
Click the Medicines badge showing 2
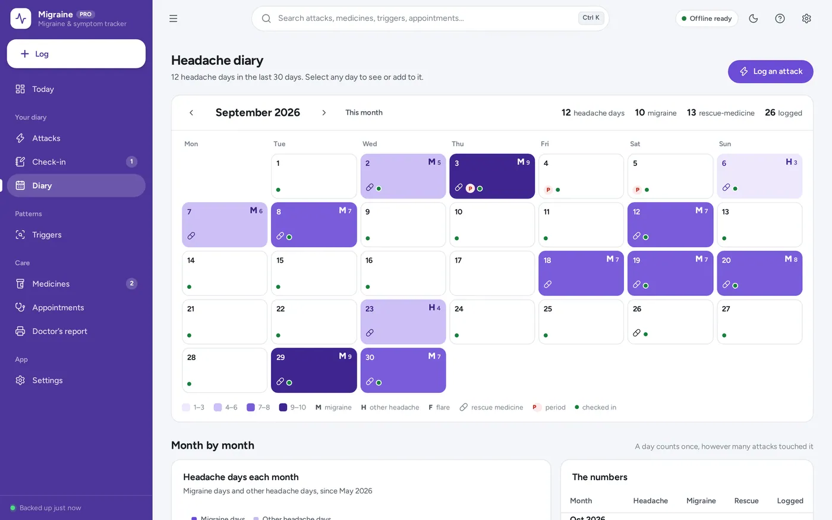[x=132, y=284]
